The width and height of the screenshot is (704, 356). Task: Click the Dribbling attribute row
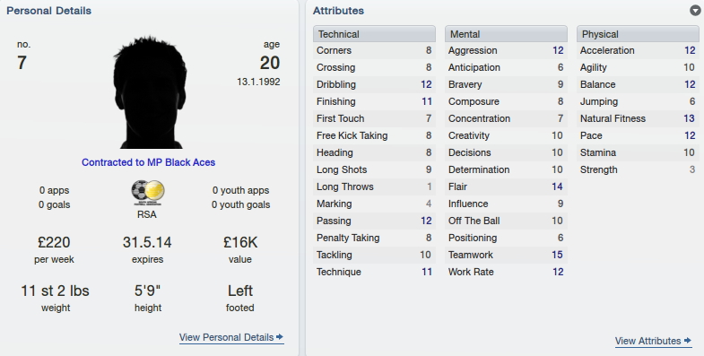(x=374, y=84)
